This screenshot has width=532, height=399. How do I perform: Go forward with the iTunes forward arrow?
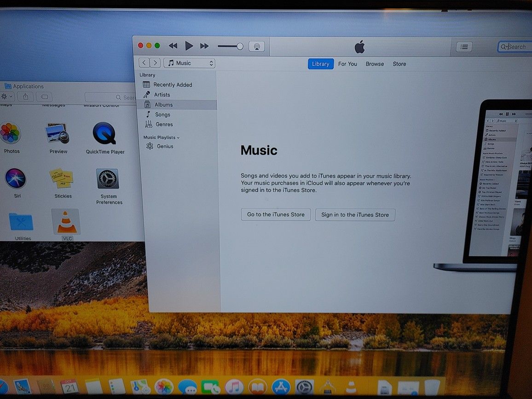pyautogui.click(x=155, y=63)
